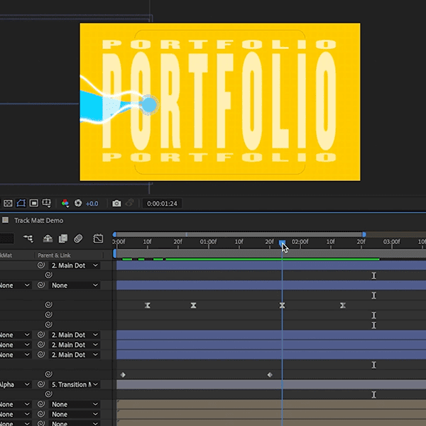Image resolution: width=426 pixels, height=426 pixels.
Task: Open the Graph Editor icon
Action: pyautogui.click(x=98, y=239)
